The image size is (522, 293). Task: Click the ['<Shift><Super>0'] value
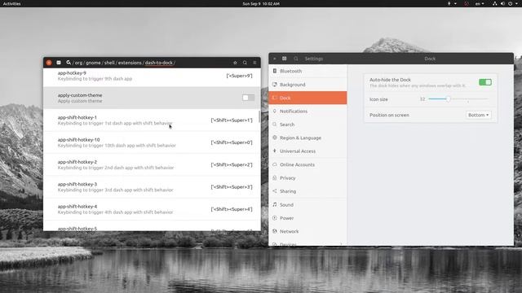point(232,142)
